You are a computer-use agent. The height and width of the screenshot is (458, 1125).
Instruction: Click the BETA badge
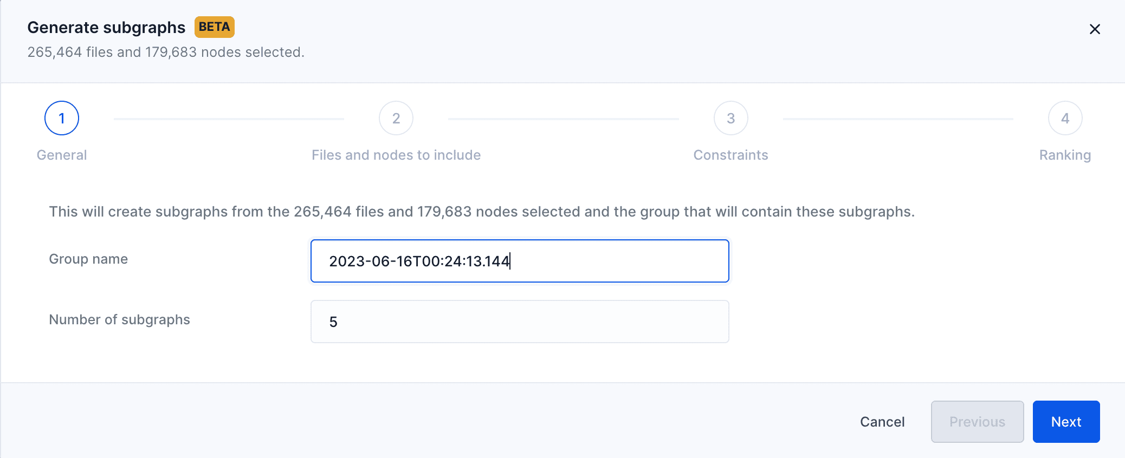215,27
